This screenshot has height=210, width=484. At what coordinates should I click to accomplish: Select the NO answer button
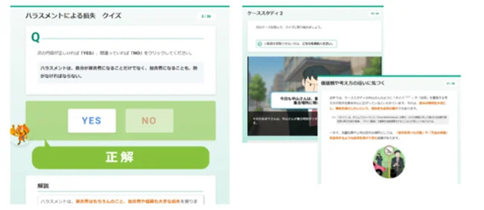[x=149, y=121]
